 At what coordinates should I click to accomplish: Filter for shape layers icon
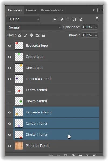[x=74, y=19]
